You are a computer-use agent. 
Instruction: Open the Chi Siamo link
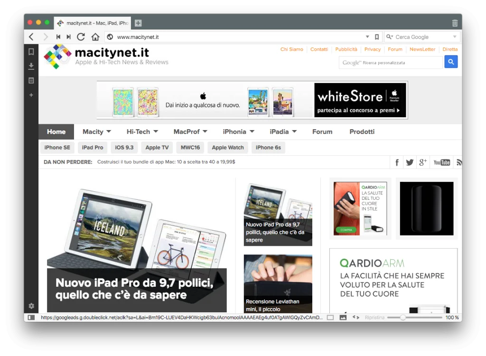click(292, 49)
